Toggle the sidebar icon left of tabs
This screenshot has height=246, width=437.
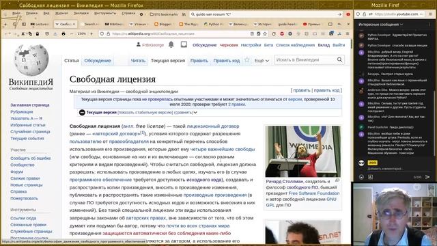click(x=24, y=25)
